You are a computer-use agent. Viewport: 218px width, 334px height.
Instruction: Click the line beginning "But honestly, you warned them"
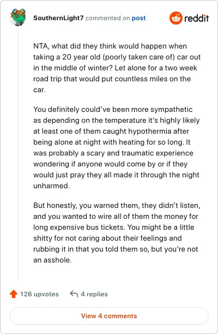(117, 206)
